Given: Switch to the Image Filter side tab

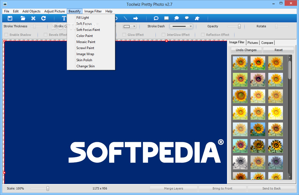Looking at the screenshot, I should (x=237, y=42).
